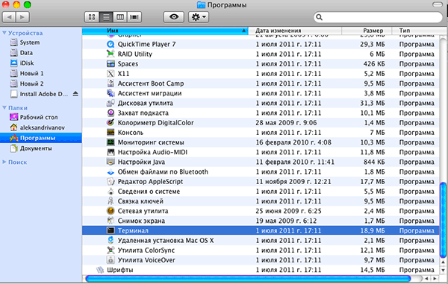Sort by Дата изменения column header
The height and width of the screenshot is (284, 448).
[x=295, y=31]
